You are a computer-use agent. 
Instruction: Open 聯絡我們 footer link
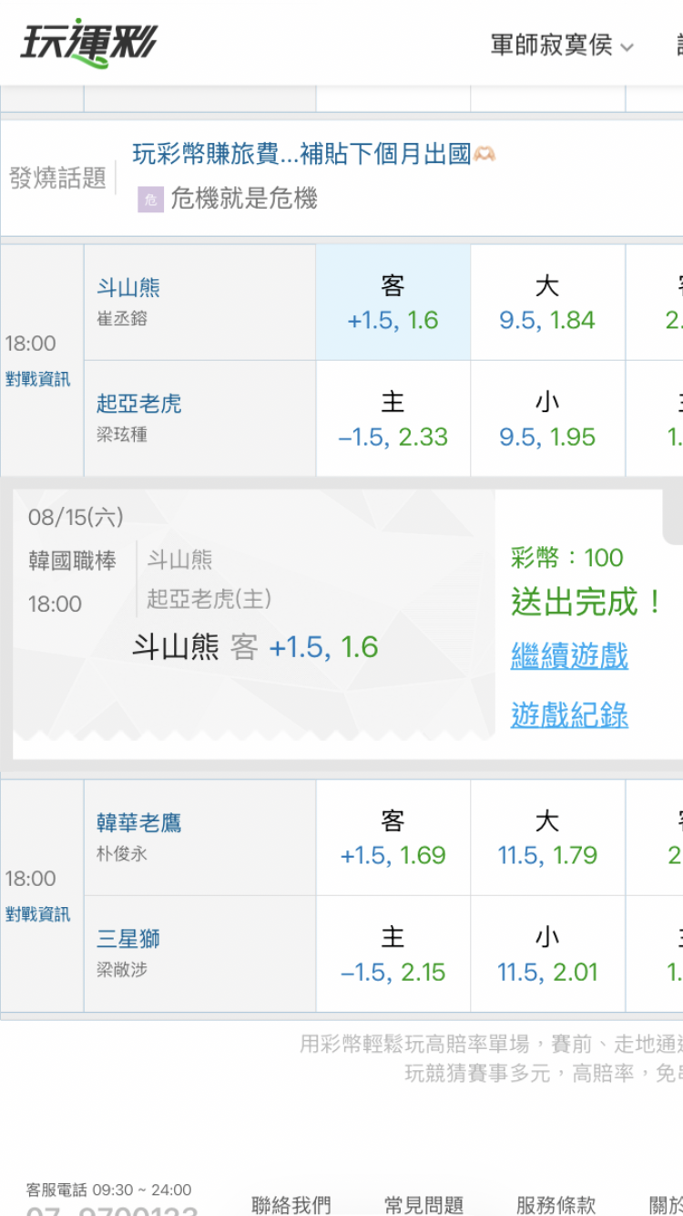[291, 1205]
